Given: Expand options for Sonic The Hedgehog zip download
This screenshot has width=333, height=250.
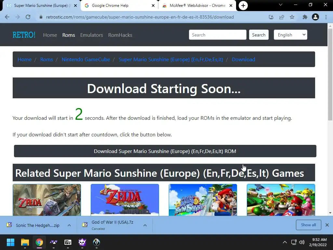Looking at the screenshot, I should click(69, 225).
